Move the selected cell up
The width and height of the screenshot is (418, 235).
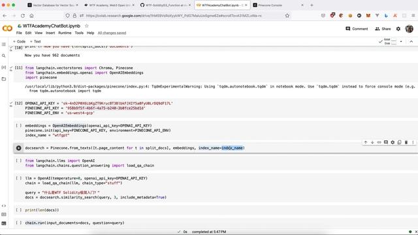[366, 142]
